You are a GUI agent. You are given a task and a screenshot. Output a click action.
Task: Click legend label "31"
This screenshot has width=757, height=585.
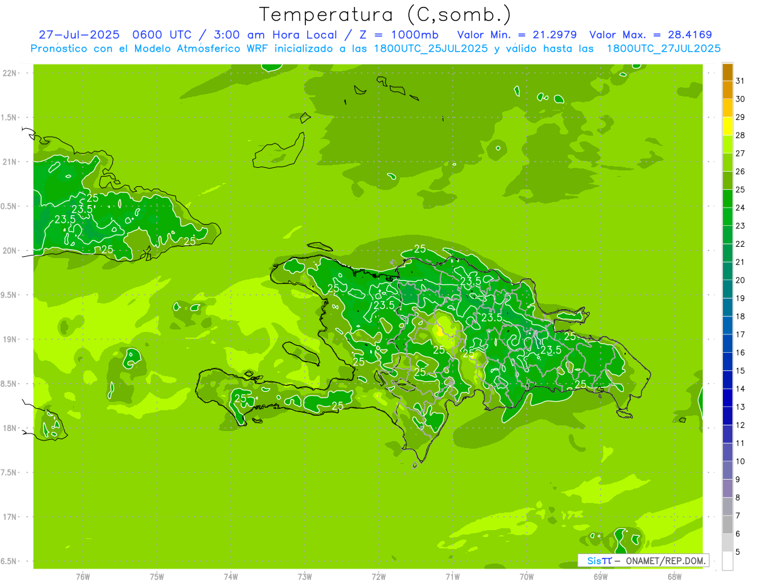coord(741,81)
